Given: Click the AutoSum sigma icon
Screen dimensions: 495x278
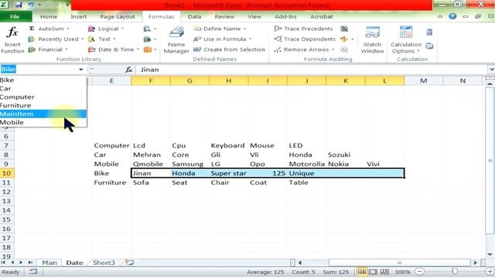Looking at the screenshot, I should pos(32,29).
